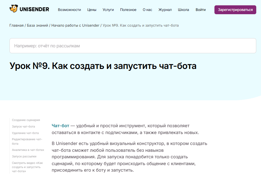The width and height of the screenshot is (261, 179).
Task: Jump to Создание сценария section
Action: click(26, 120)
